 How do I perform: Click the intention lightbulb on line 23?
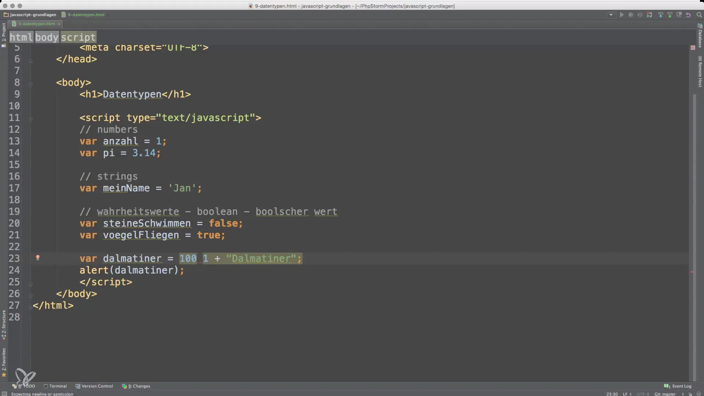point(37,258)
